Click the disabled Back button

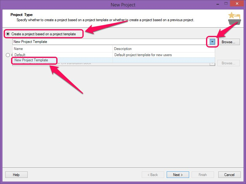pyautogui.click(x=153, y=175)
